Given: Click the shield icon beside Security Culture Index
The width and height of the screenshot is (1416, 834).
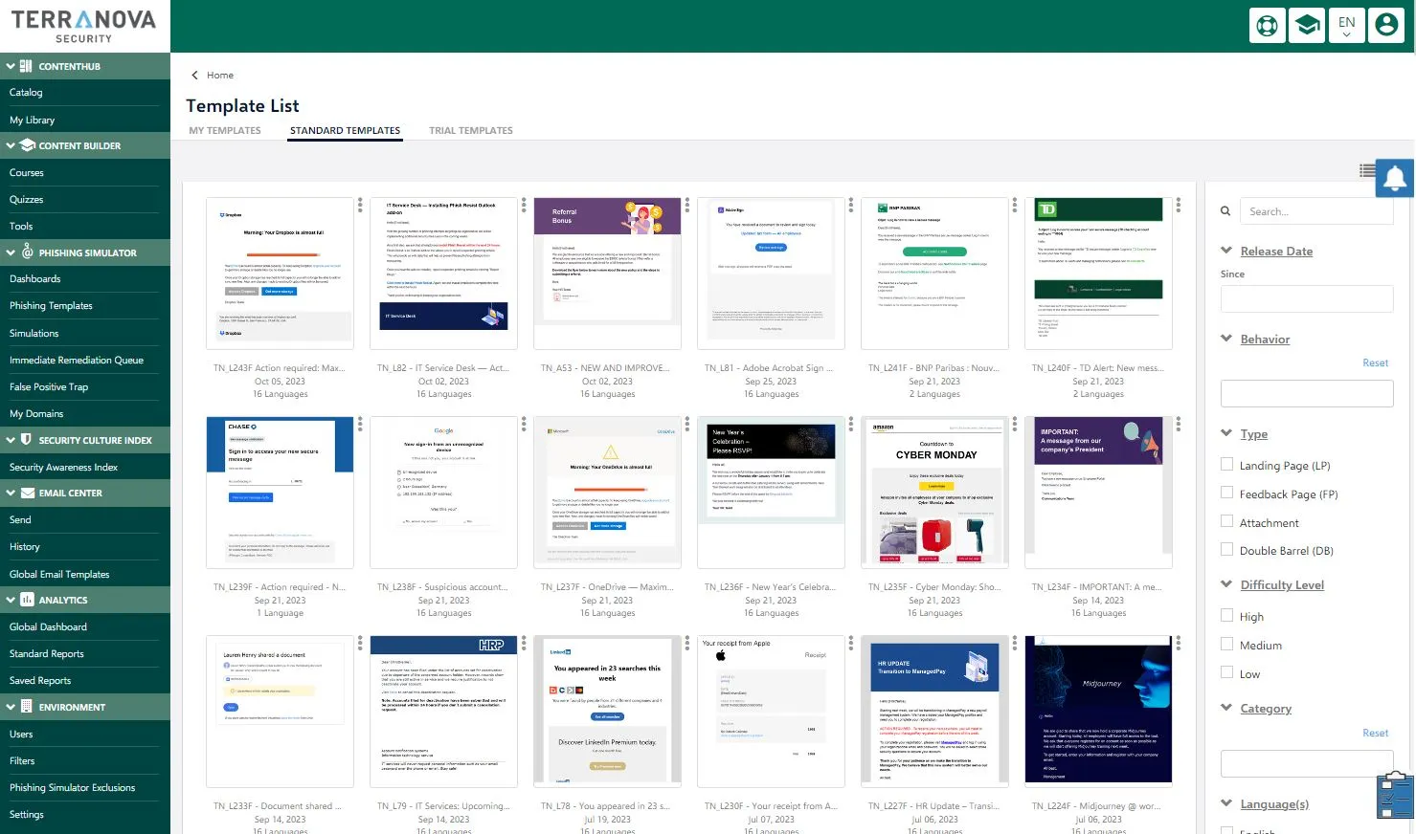Looking at the screenshot, I should coord(28,440).
